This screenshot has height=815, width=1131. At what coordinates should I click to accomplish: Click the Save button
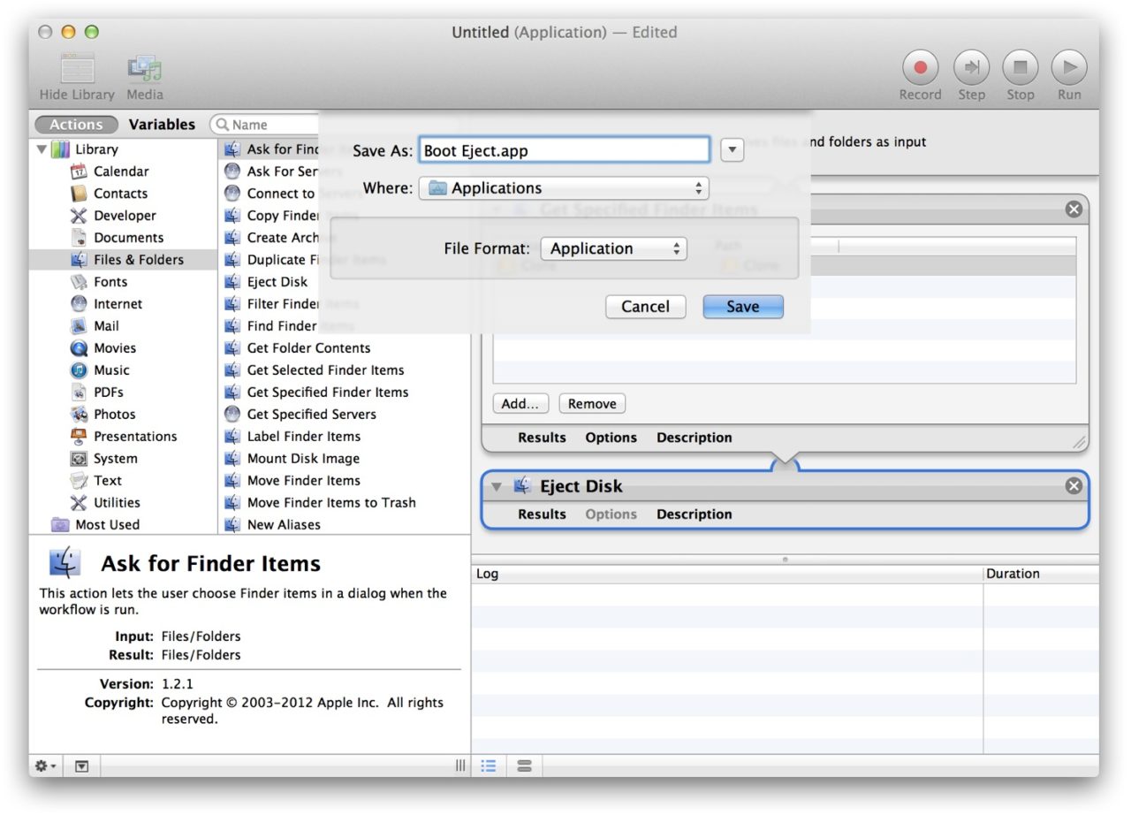[x=743, y=307]
